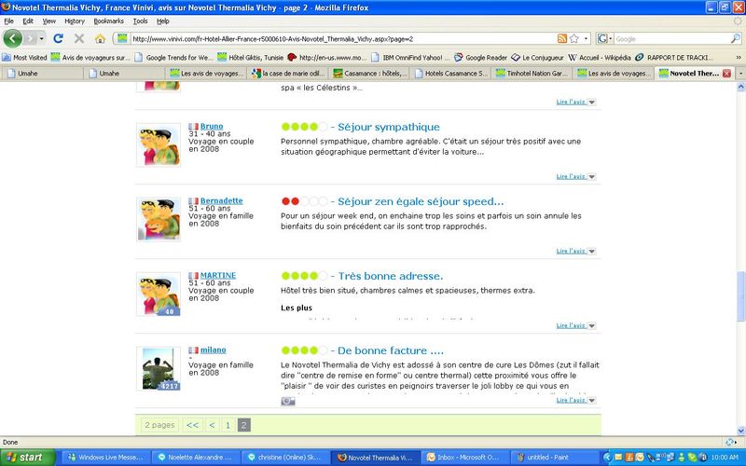Open the Séjour zen égale séjour speed review
The width and height of the screenshot is (746, 466).
[421, 201]
